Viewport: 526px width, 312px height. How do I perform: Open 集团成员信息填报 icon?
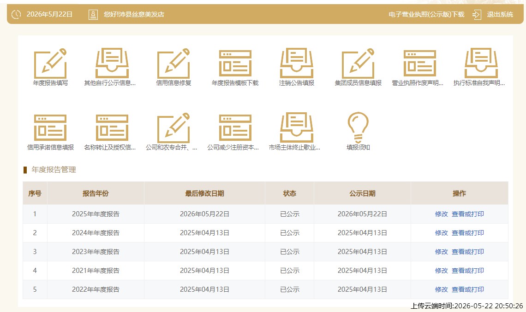358,64
